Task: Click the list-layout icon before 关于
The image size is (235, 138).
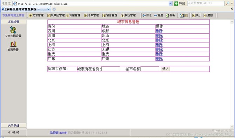Action: coord(186,15)
